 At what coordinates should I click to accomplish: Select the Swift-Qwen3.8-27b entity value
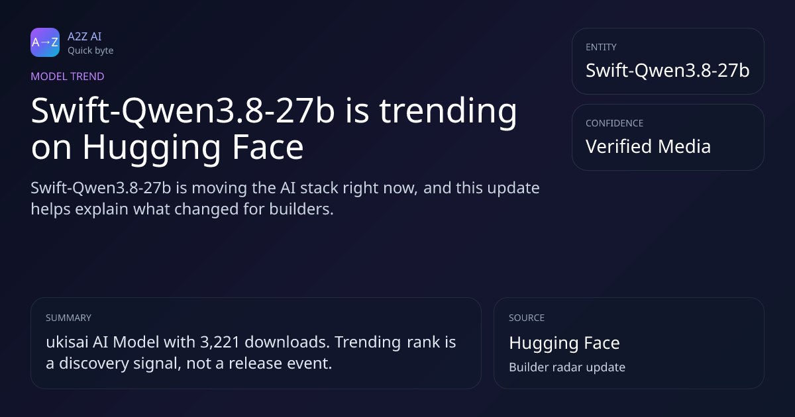tap(667, 70)
